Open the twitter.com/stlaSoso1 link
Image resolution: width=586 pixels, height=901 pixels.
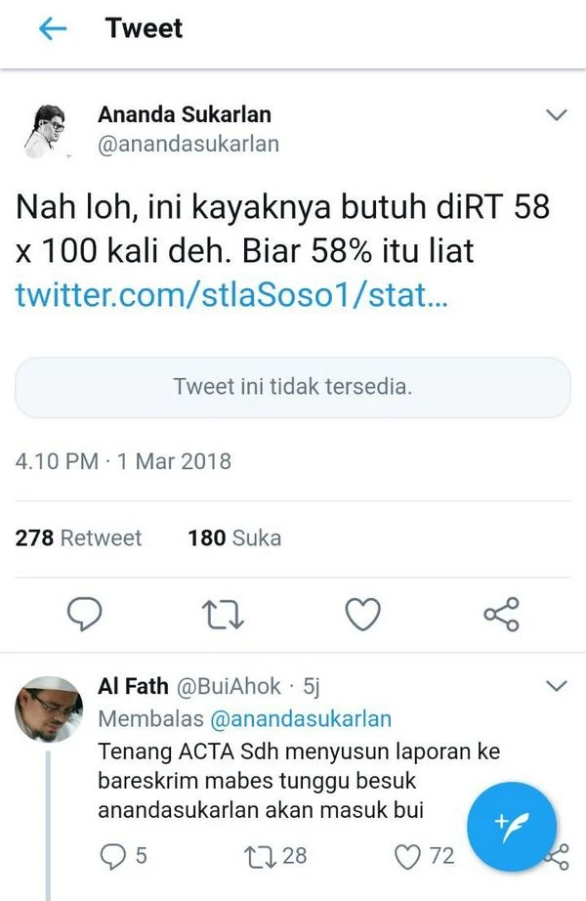tap(230, 294)
